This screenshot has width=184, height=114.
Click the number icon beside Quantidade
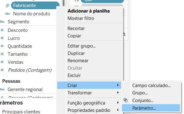2,46
